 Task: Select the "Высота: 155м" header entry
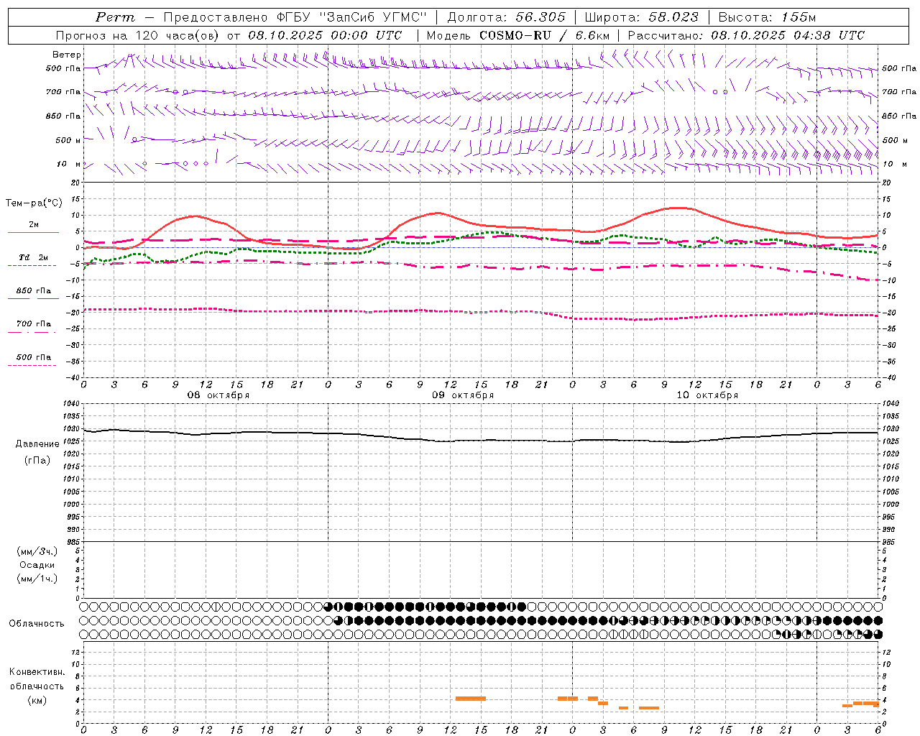(767, 17)
